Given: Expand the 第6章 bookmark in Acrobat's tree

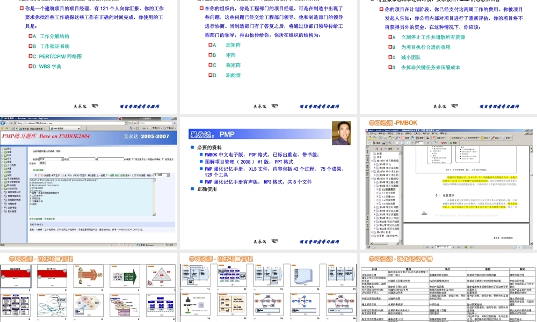Looking at the screenshot, I should 375,207.
